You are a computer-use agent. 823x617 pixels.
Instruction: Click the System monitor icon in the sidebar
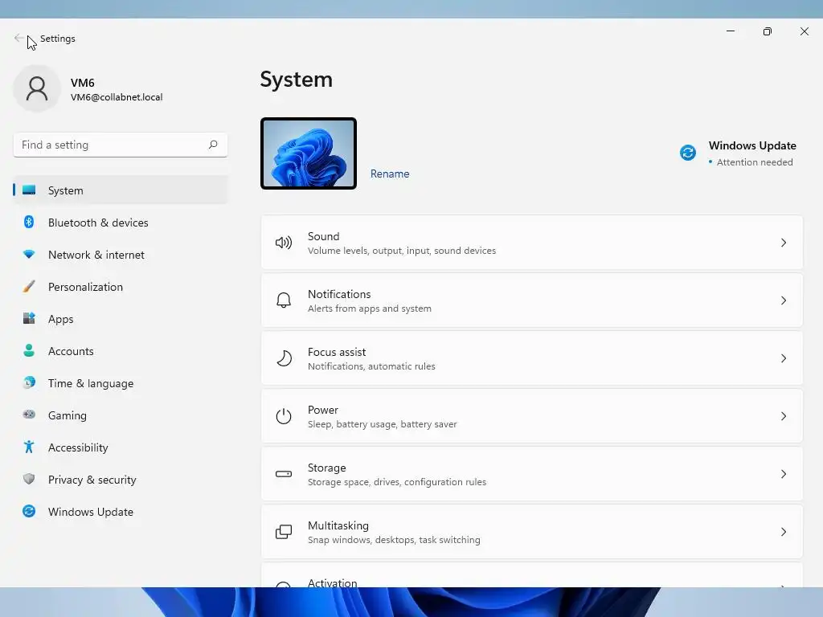[29, 190]
